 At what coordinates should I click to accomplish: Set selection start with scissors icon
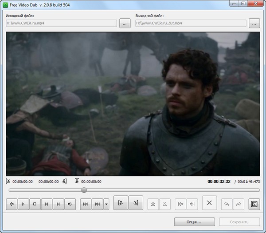point(121,203)
